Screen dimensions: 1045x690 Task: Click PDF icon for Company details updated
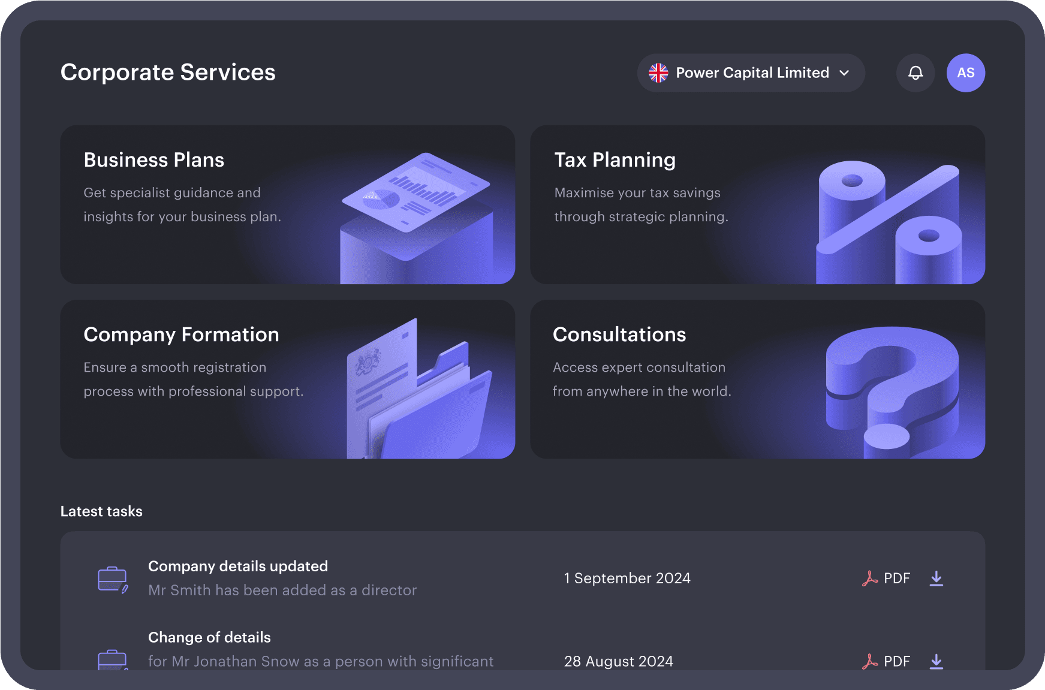(869, 578)
